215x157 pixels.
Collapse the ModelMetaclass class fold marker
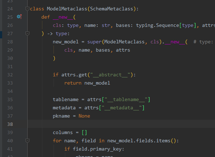coord(27,9)
